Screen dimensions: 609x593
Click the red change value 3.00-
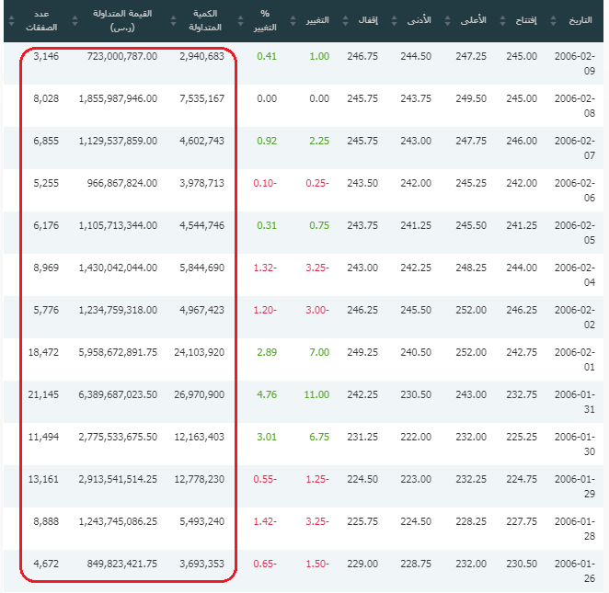click(317, 311)
